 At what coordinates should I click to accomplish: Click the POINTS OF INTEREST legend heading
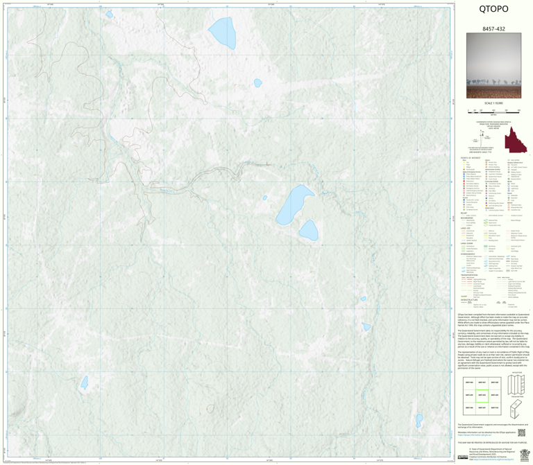(471, 158)
